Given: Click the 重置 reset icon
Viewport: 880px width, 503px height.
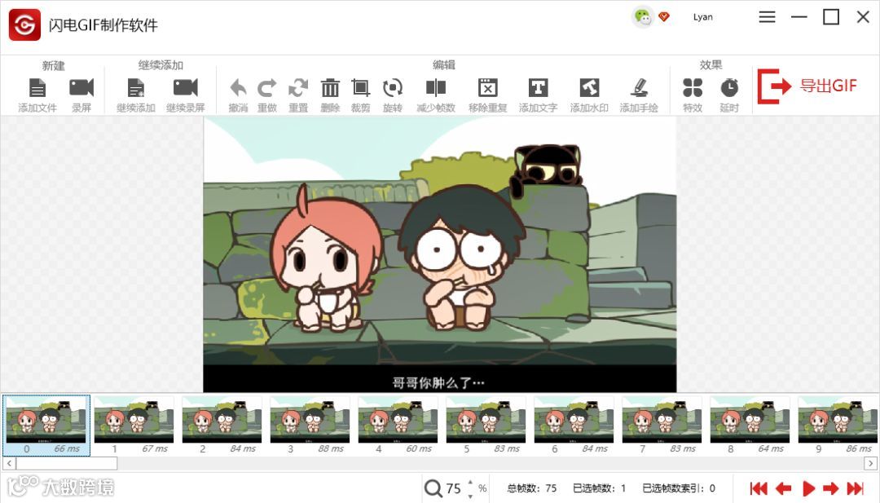Looking at the screenshot, I should pos(298,88).
